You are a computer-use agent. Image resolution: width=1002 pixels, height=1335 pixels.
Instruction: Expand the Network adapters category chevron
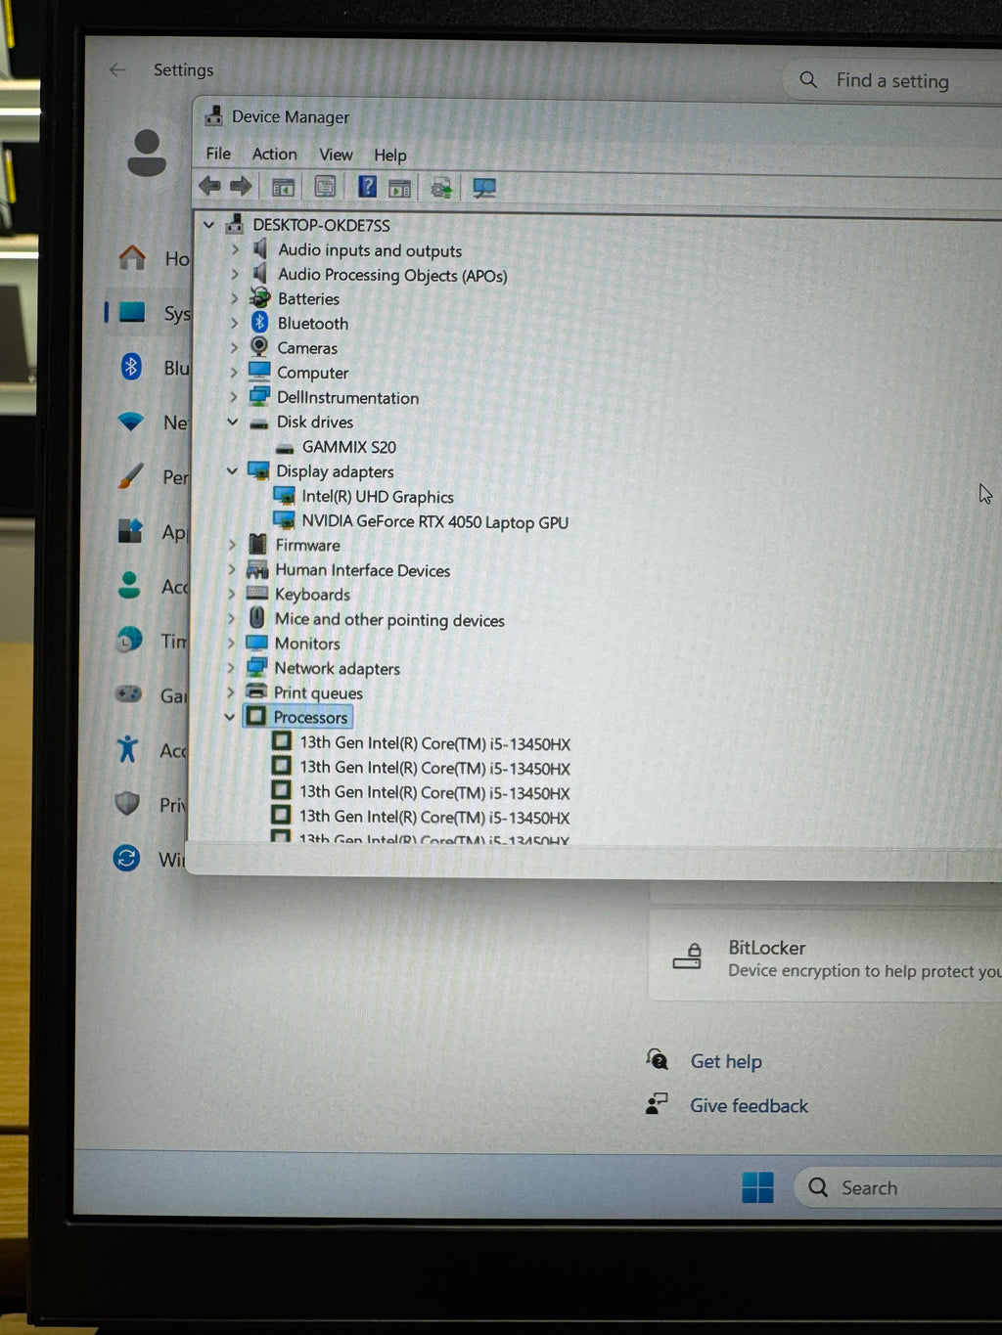click(231, 668)
